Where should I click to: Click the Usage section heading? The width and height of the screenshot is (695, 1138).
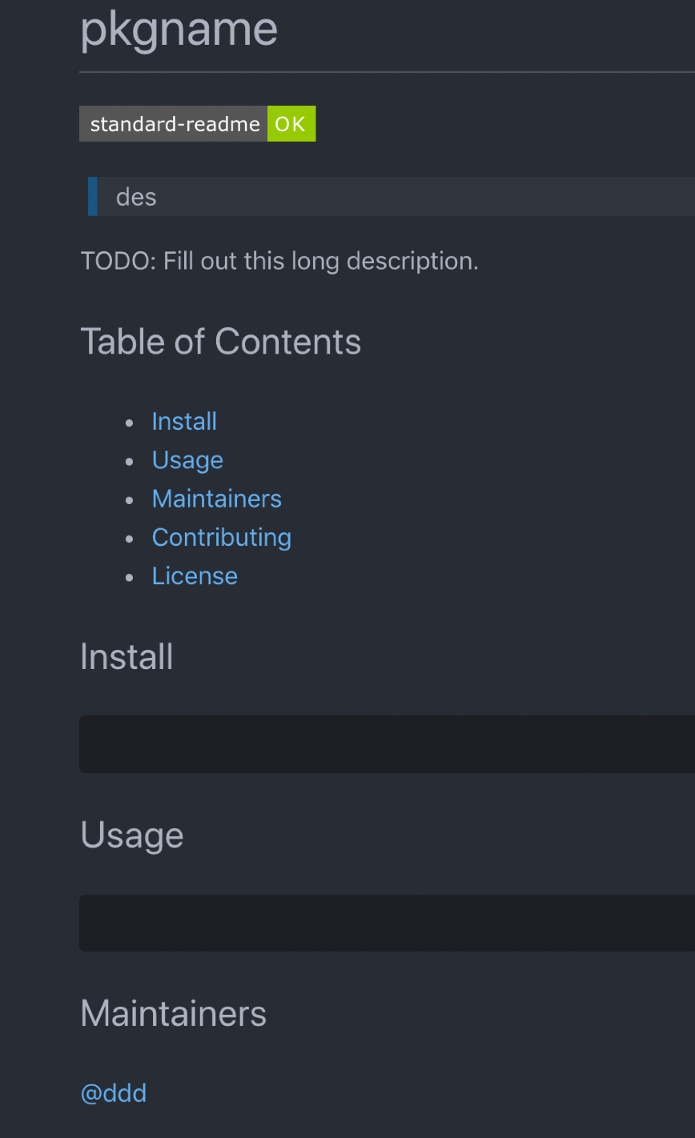coord(132,835)
